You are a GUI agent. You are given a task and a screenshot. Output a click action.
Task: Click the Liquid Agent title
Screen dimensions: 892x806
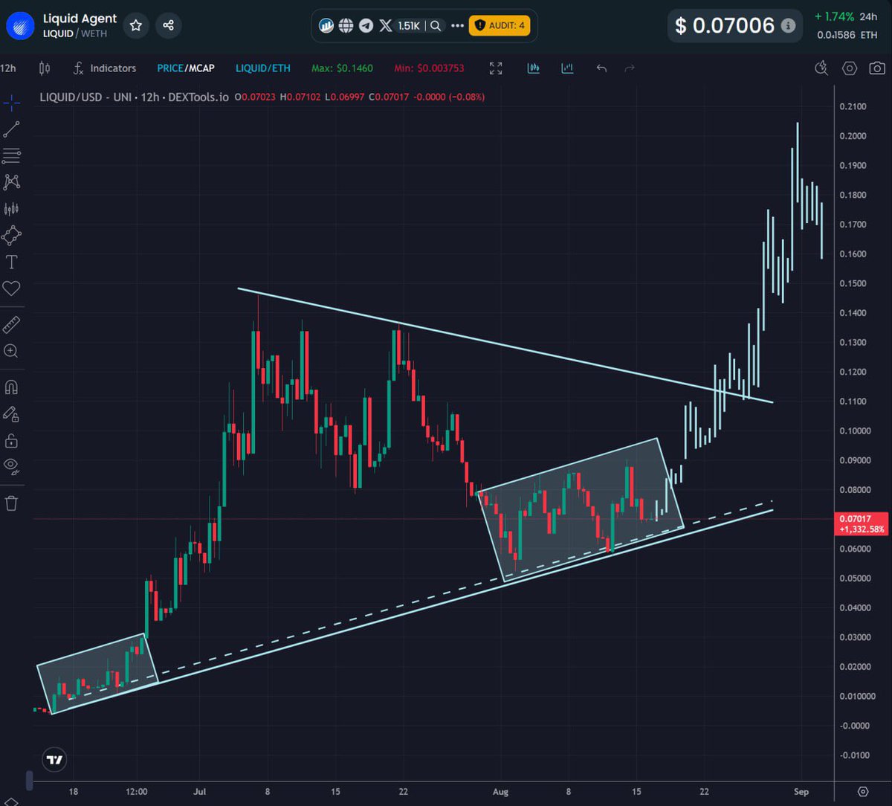80,19
